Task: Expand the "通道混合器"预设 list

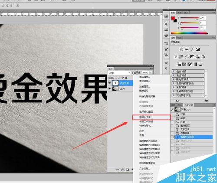Action: 174,91
